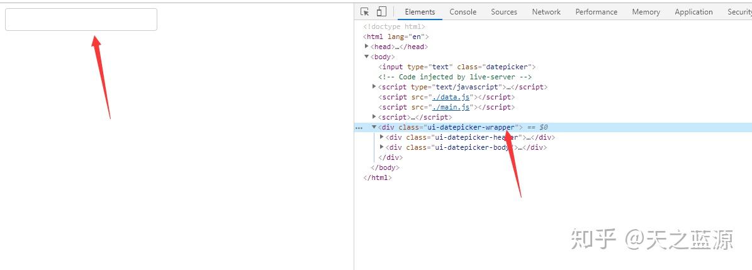
Task: Expand the ui-datepicker-body div
Action: point(382,147)
